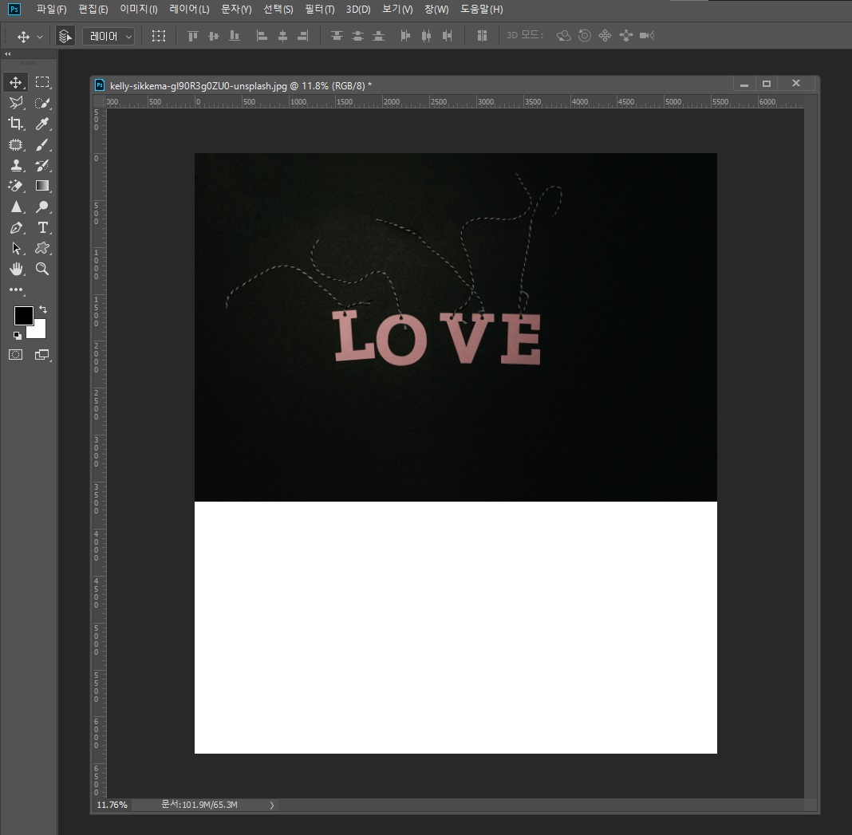Image resolution: width=852 pixels, height=835 pixels.
Task: Select the Eyedropper tool
Action: coord(41,124)
